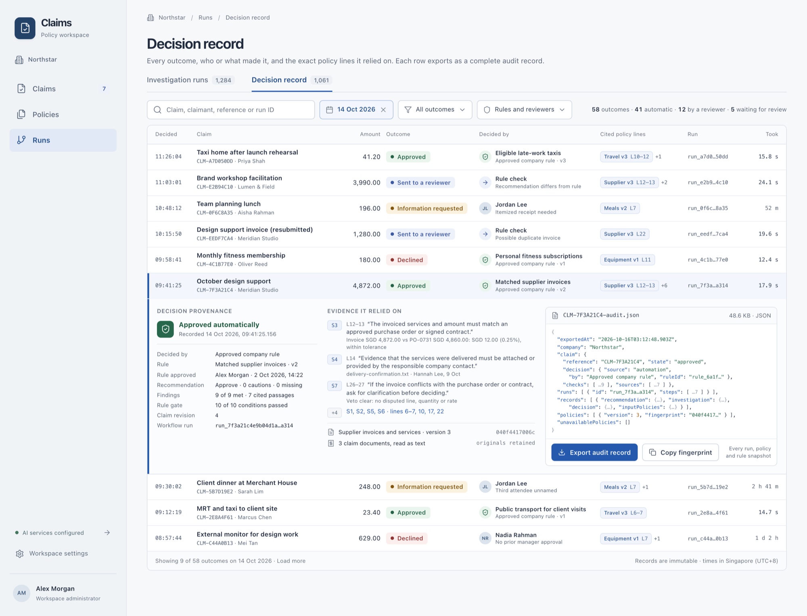Viewport: 807px width, 616px height.
Task: Select Runs in the sidebar
Action: (63, 140)
